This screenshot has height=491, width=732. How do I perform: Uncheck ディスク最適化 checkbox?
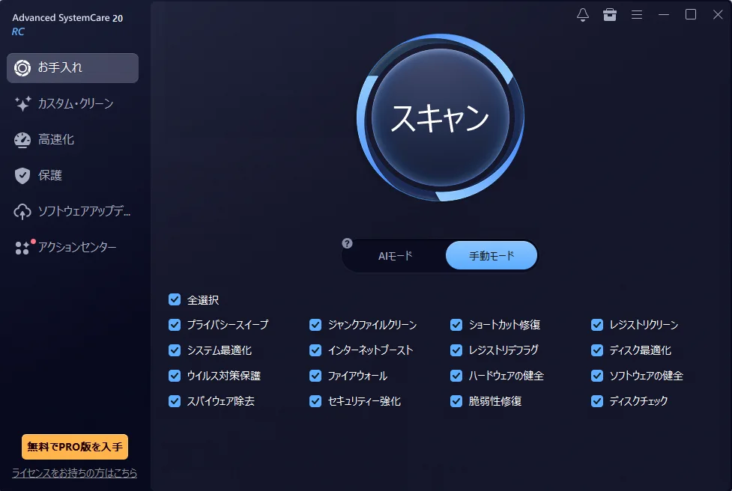pyautogui.click(x=597, y=350)
